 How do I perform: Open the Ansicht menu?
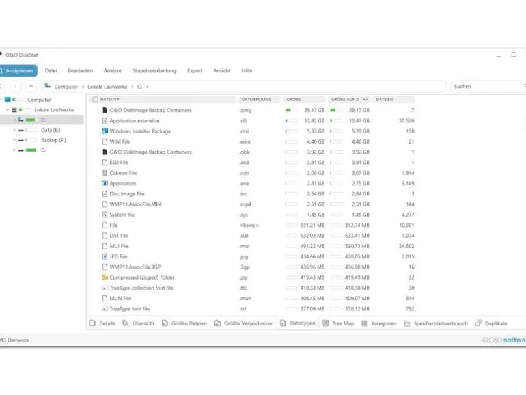coord(222,70)
